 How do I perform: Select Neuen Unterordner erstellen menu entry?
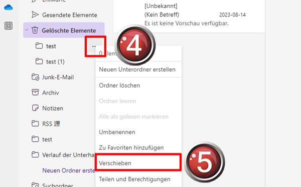pyautogui.click(x=138, y=69)
